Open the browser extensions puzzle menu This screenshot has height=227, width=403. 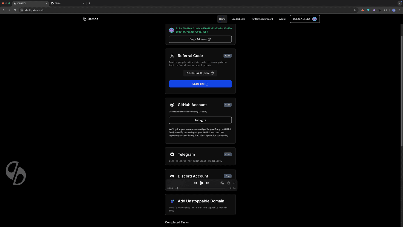tap(385, 10)
